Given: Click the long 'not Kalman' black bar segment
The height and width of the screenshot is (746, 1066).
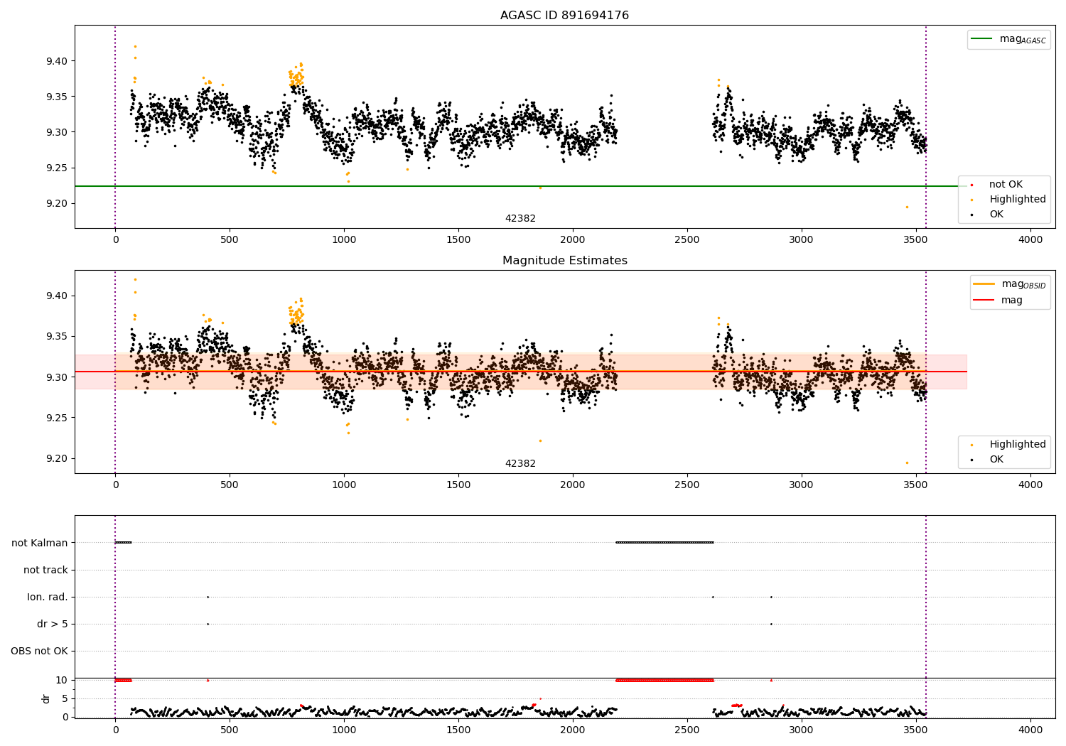Looking at the screenshot, I should coord(664,543).
